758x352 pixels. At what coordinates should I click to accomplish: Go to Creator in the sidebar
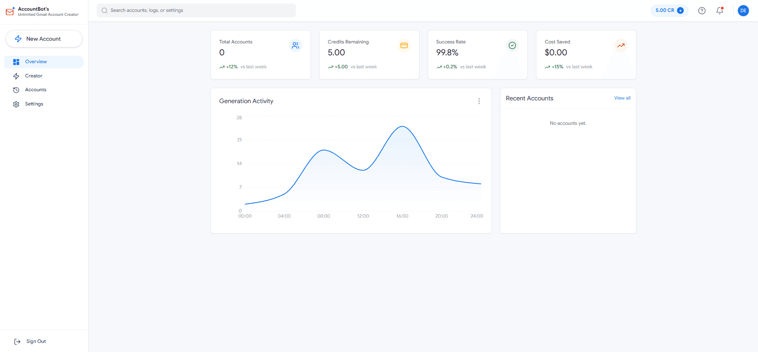tap(34, 76)
